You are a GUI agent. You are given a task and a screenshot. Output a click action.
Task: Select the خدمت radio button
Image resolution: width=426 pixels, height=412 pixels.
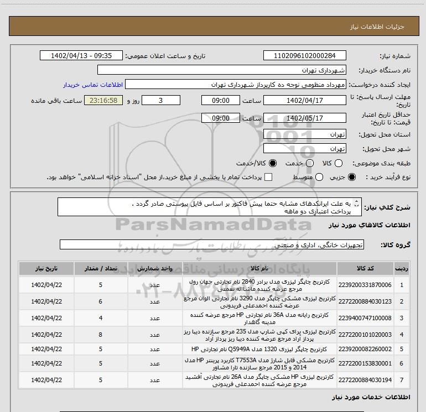(x=310, y=163)
